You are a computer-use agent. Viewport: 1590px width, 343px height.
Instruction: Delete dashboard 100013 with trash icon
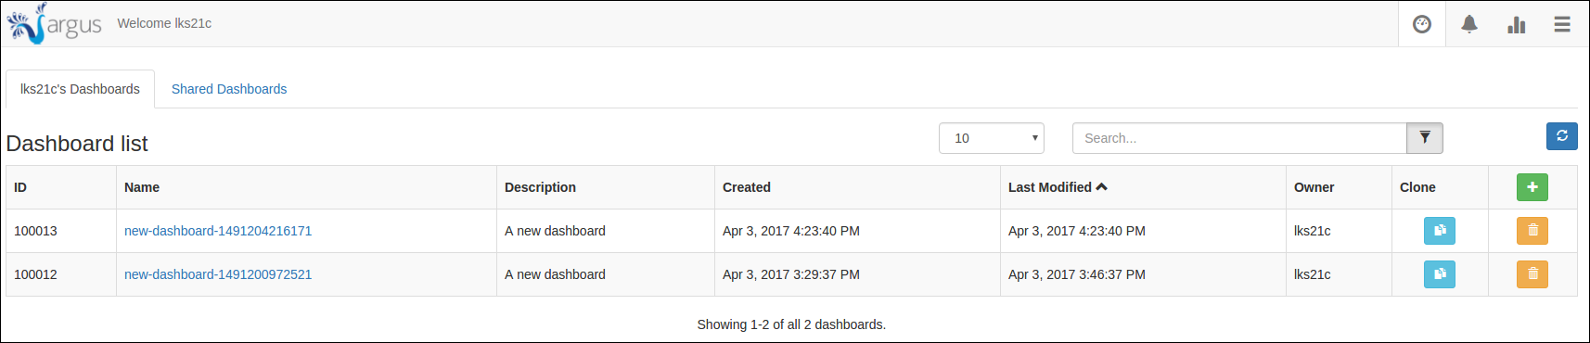pos(1532,231)
